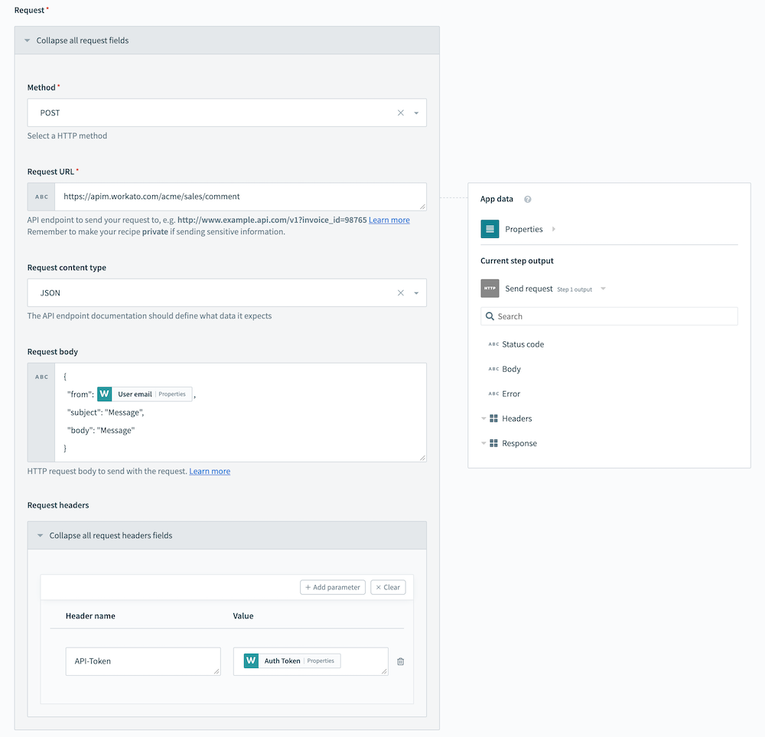This screenshot has height=737, width=765.
Task: Click the magnifier icon in the output search box
Action: [x=490, y=316]
